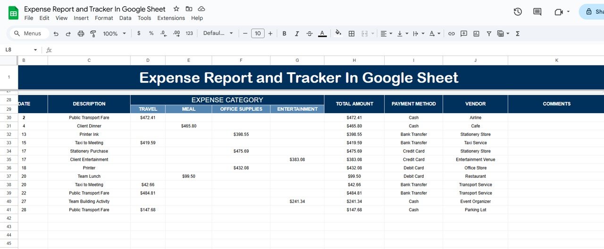Click the Functions sigma icon
The image size is (604, 249).
518,33
